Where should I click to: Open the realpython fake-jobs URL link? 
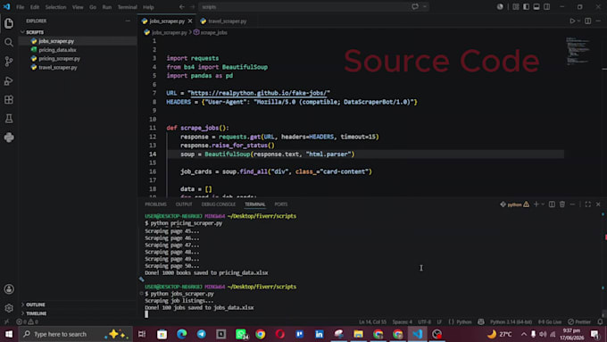[x=259, y=93]
